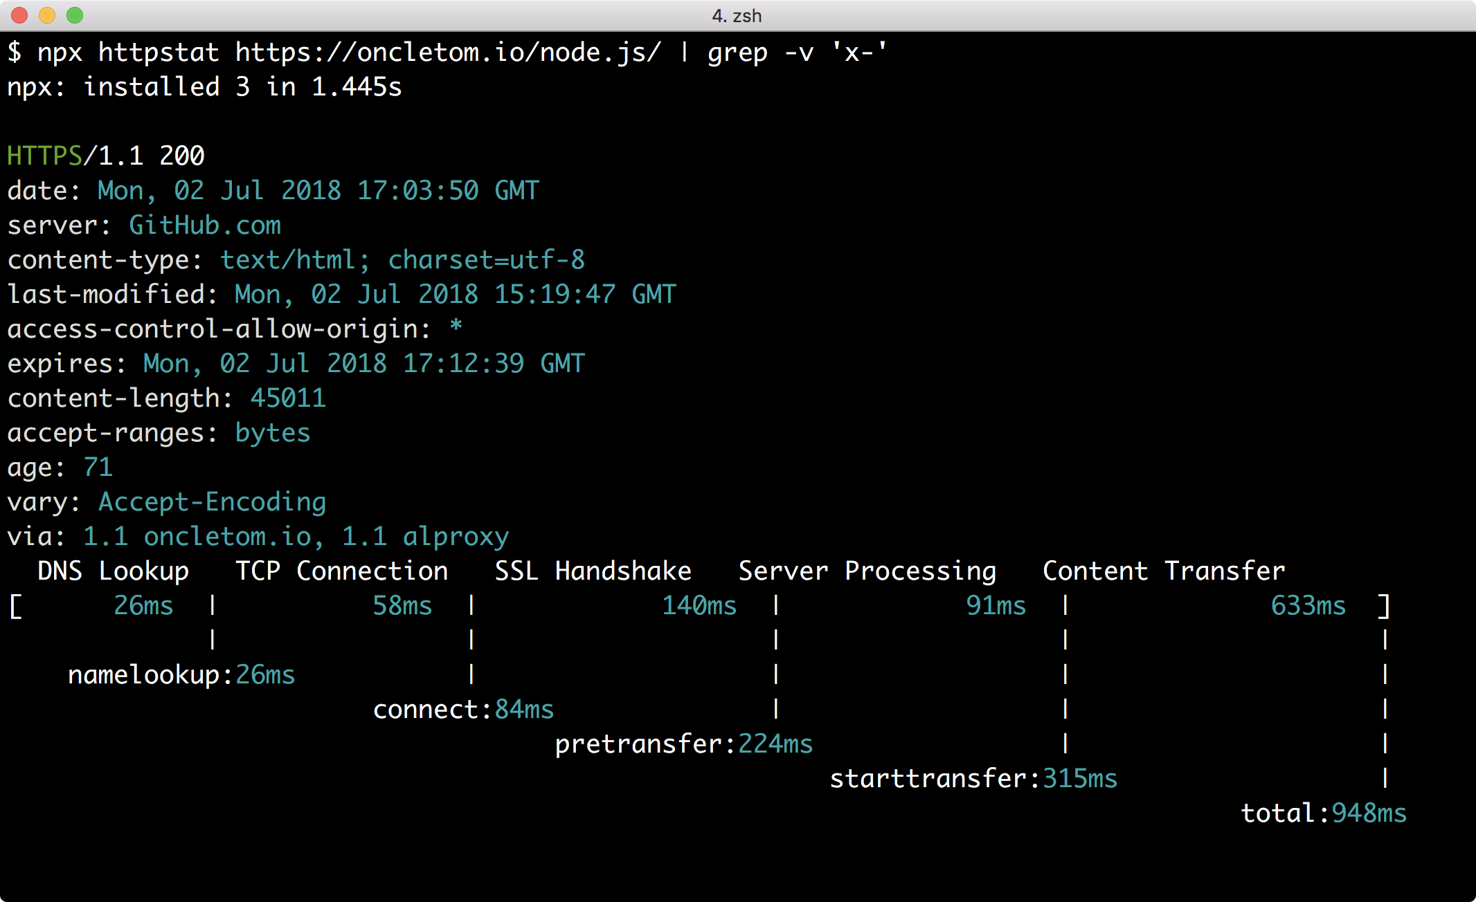Click the red close window button
Image resolution: width=1476 pixels, height=902 pixels.
tap(19, 15)
